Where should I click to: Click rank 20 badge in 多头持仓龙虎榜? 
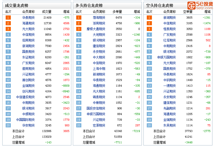(79, 125)
